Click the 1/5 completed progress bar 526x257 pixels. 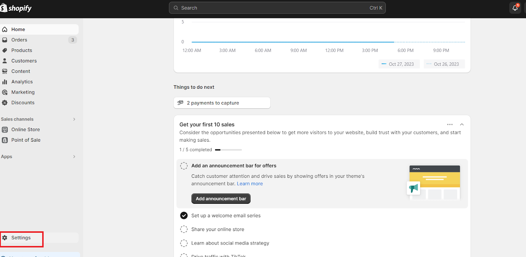[x=228, y=150]
